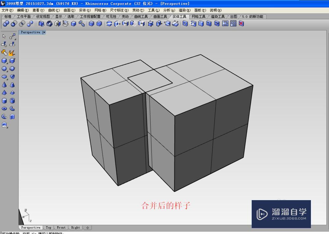
Task: Switch to the 选取 toolbar tab
Action: pos(71,16)
